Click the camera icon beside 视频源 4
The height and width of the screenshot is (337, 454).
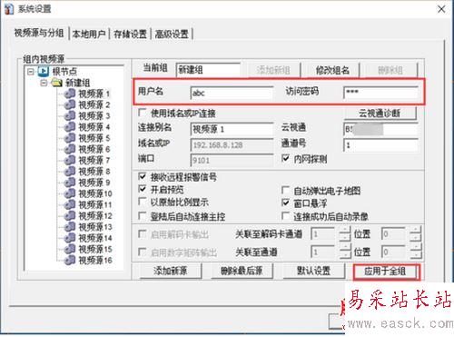pyautogui.click(x=70, y=127)
